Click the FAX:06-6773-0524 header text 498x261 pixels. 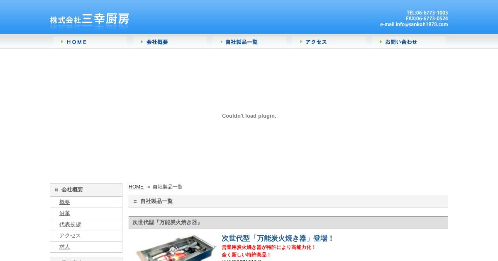pyautogui.click(x=427, y=19)
